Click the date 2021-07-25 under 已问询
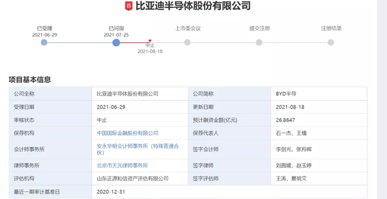This screenshot has height=199, width=387. click(x=116, y=35)
